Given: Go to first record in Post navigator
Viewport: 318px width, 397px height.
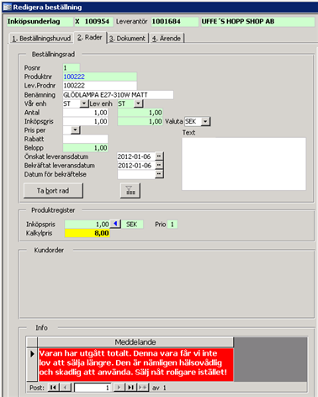Looking at the screenshot, I should [x=53, y=388].
